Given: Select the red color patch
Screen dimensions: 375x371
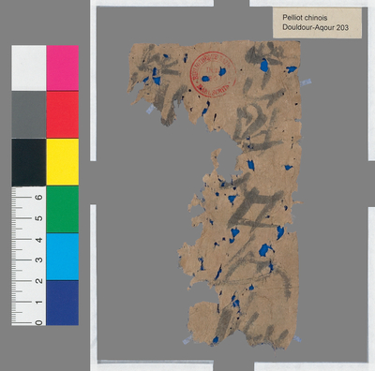Looking at the screenshot, I should 63,114.
